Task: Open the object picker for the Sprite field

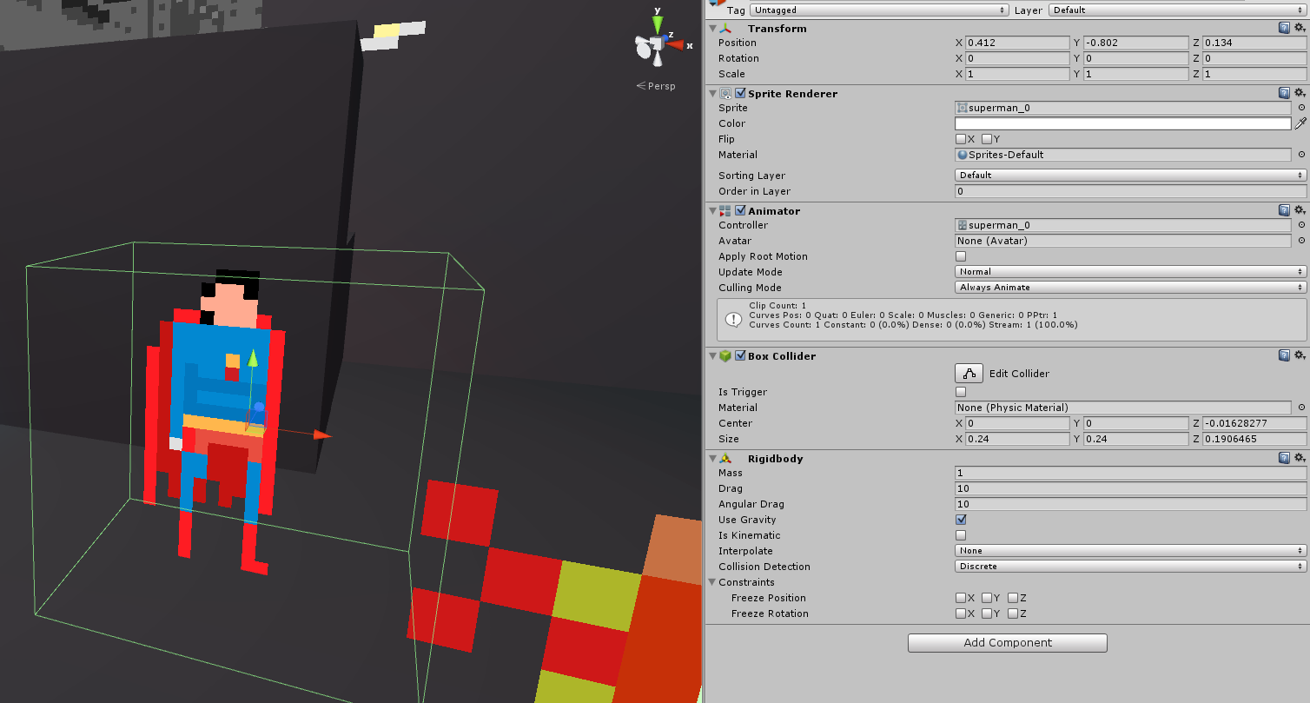Action: 1301,108
